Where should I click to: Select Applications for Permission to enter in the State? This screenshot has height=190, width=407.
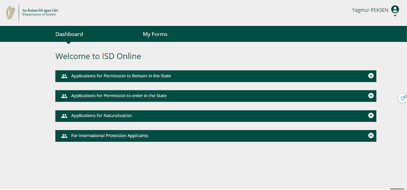(119, 96)
